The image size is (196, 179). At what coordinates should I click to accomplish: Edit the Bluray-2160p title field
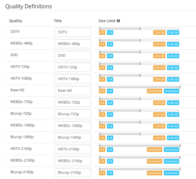point(73,172)
